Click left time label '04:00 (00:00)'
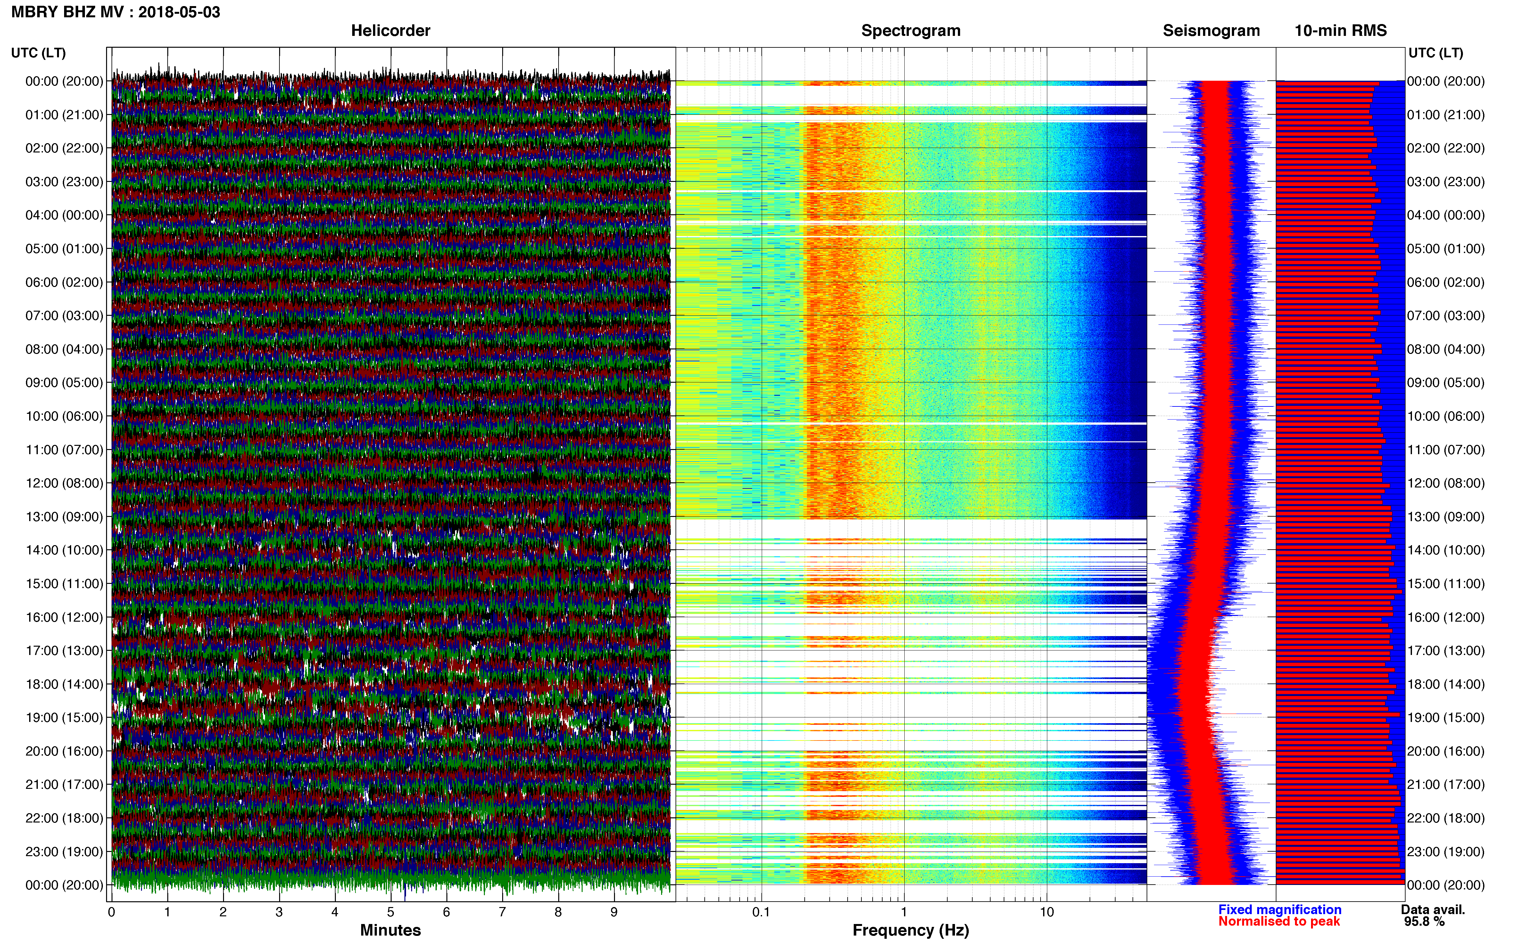The height and width of the screenshot is (949, 1519). coord(64,215)
